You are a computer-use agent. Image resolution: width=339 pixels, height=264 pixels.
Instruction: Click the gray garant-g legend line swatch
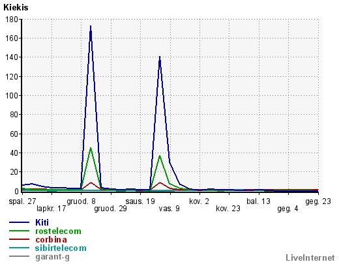[19, 256]
